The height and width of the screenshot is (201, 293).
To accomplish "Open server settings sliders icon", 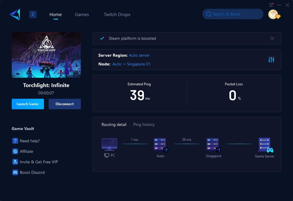I will pos(271,60).
